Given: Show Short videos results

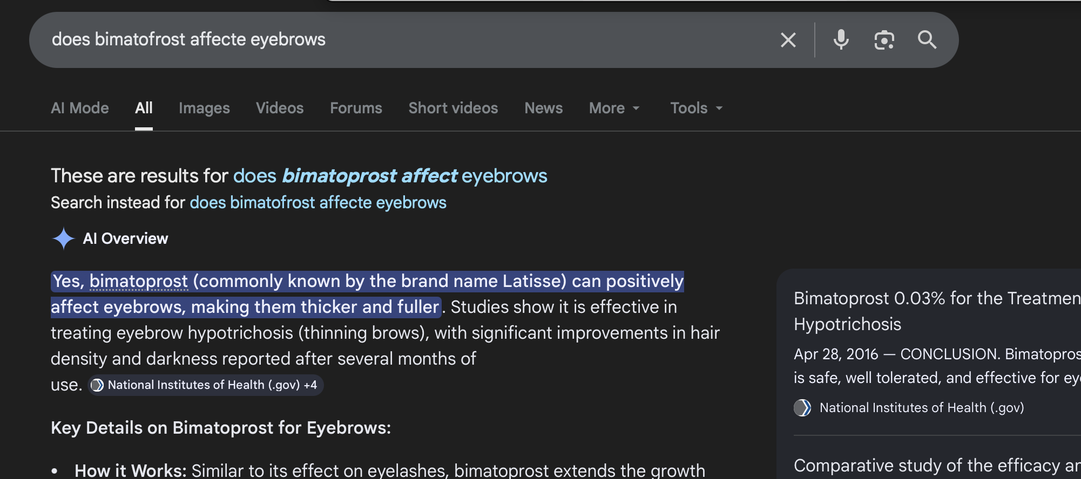Looking at the screenshot, I should 453,108.
